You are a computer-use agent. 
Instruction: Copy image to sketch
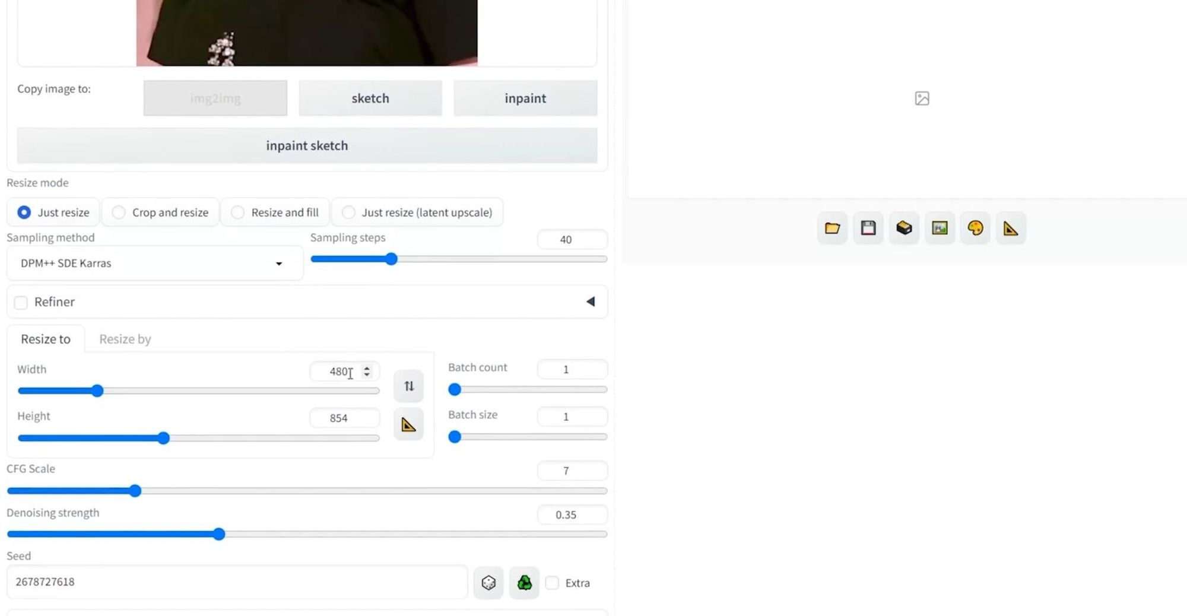click(370, 99)
